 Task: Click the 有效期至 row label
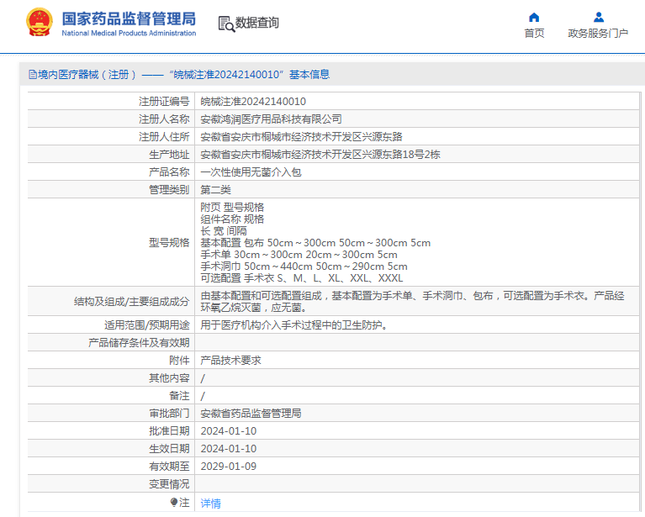169,467
